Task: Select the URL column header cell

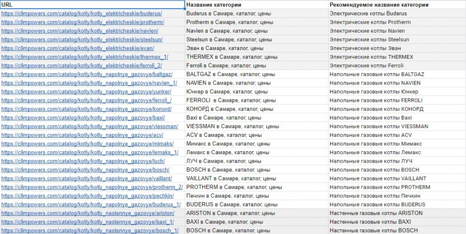Action: click(x=91, y=5)
